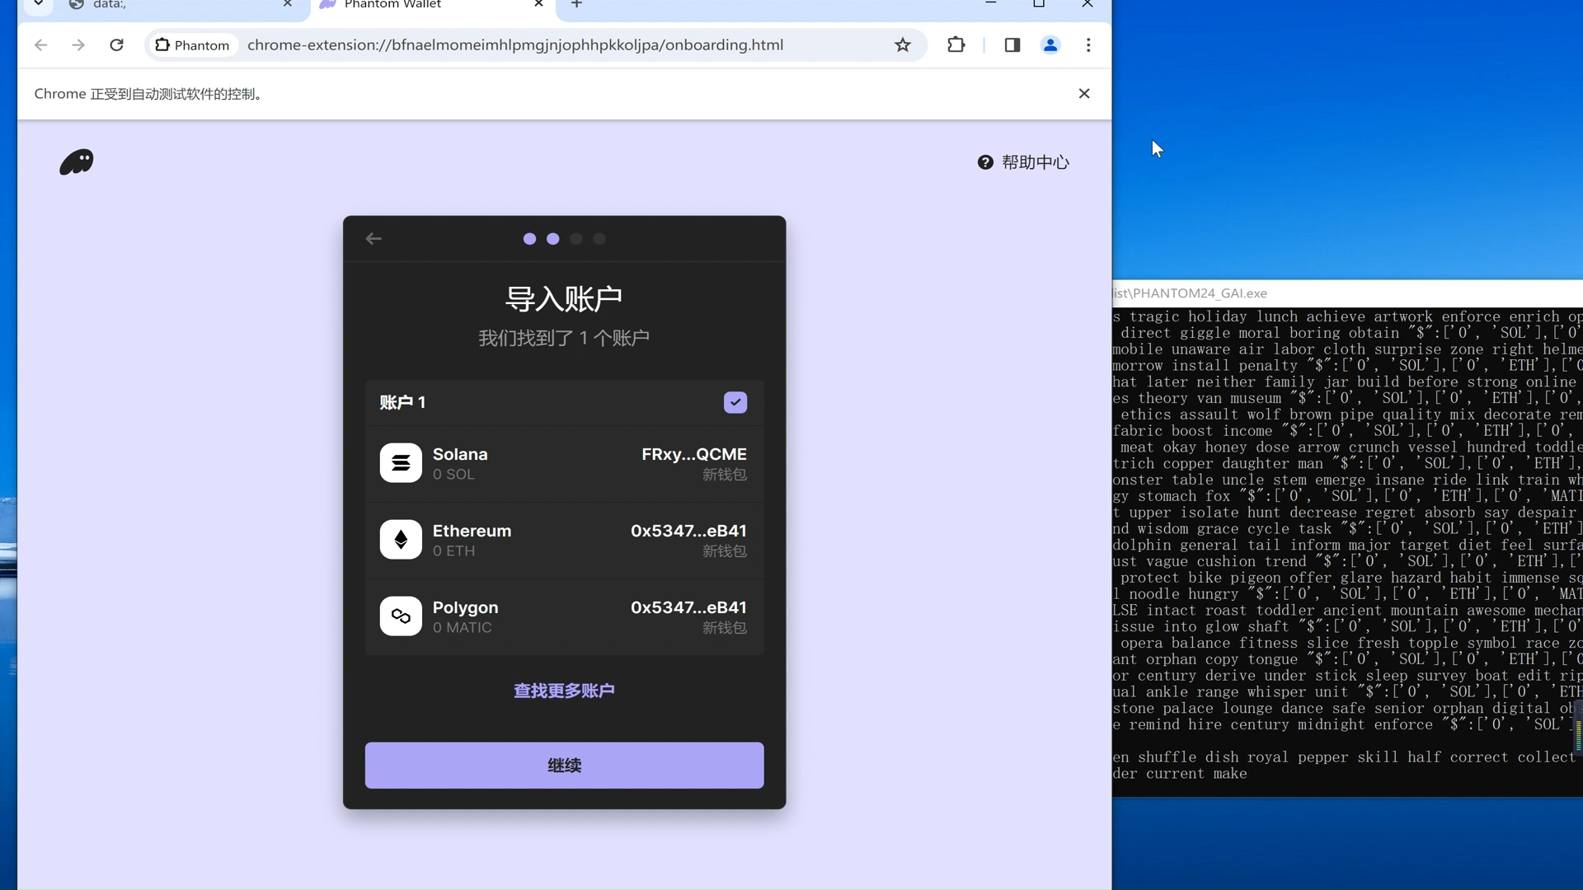Click the Phantom extension chip in address bar
Screen dimensions: 1583x890
pos(193,45)
